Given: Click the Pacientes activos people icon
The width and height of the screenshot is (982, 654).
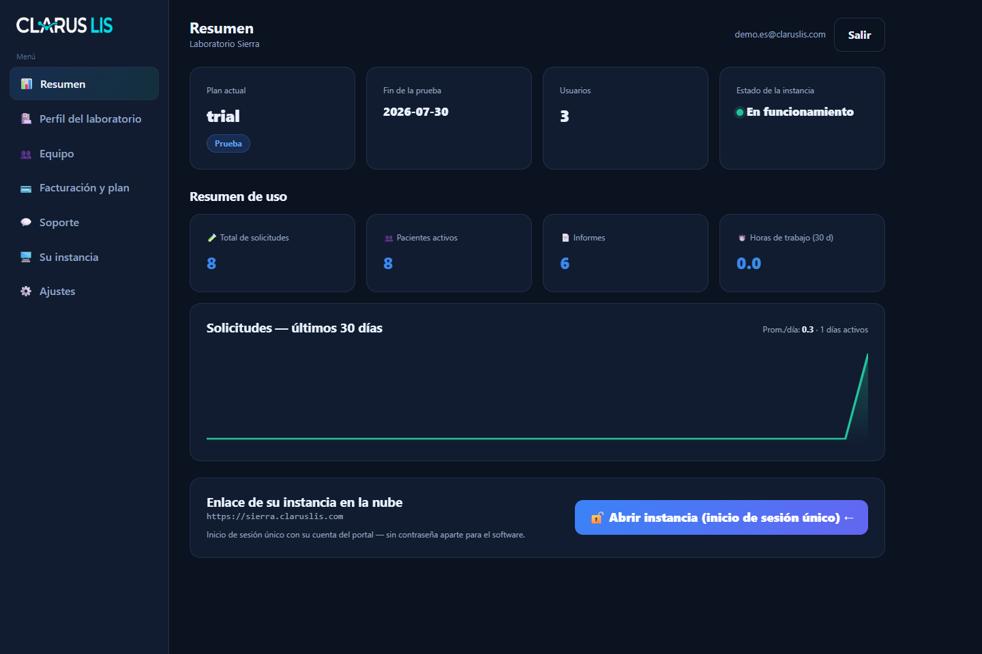Looking at the screenshot, I should [389, 238].
